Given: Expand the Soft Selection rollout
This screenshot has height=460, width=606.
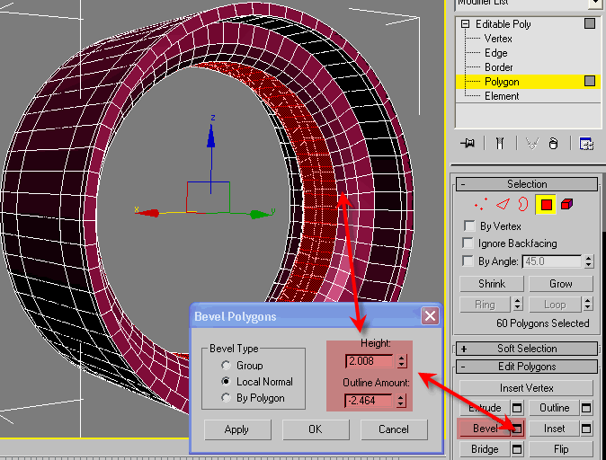Looking at the screenshot, I should 464,349.
